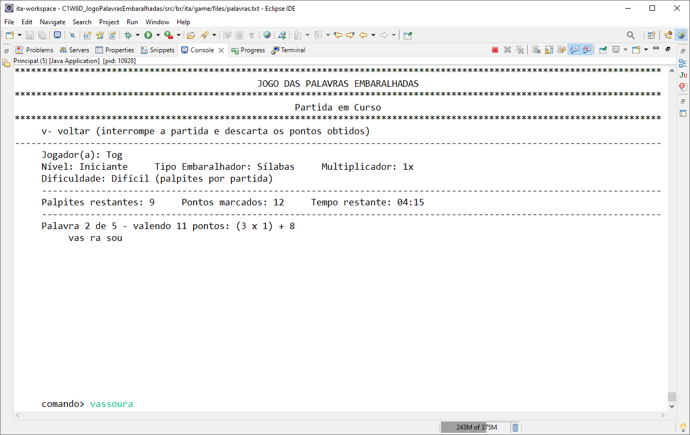Run the application with the green Run button
This screenshot has height=435, width=690.
148,35
